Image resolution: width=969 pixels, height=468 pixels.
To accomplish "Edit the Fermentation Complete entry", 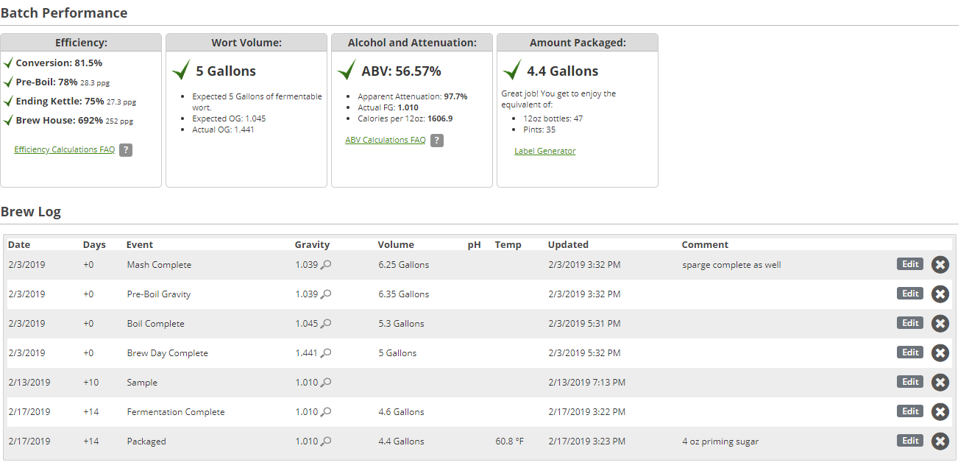I will [910, 411].
